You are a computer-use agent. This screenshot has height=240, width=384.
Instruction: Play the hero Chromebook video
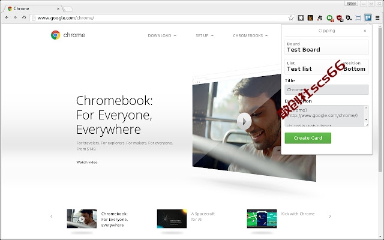pos(244,121)
